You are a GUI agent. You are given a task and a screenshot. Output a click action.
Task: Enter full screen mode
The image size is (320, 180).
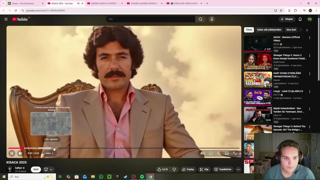(235, 153)
